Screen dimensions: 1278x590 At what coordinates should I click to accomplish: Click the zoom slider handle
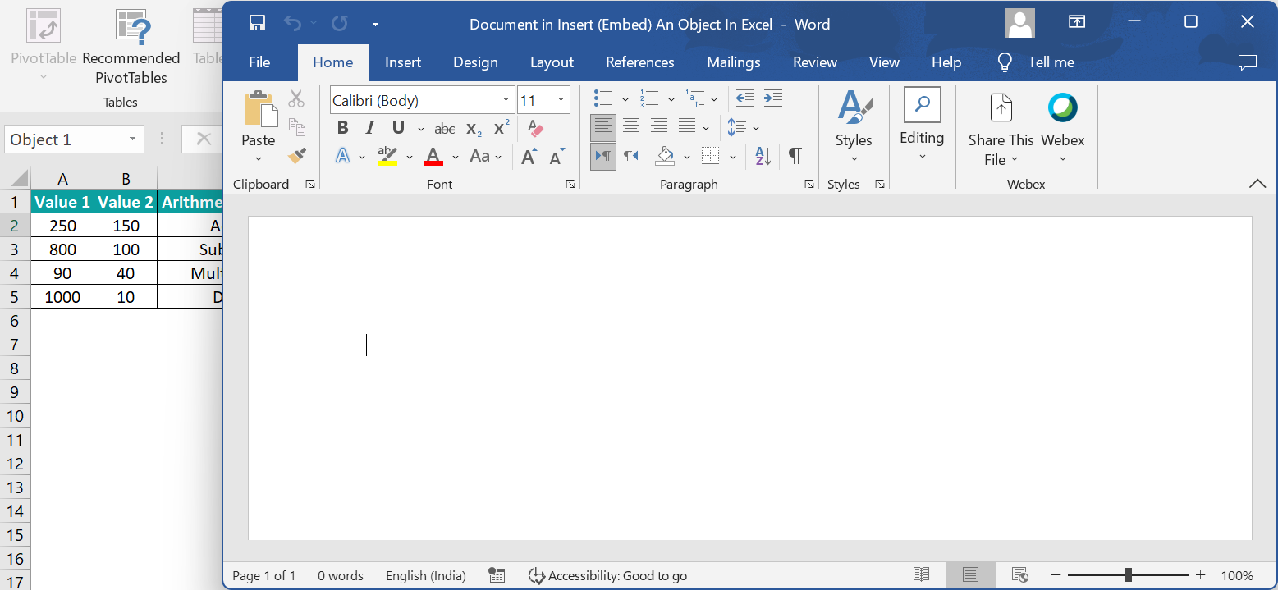pyautogui.click(x=1129, y=575)
